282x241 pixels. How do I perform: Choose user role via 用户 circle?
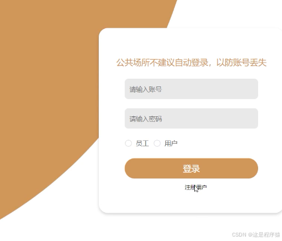[x=157, y=143]
